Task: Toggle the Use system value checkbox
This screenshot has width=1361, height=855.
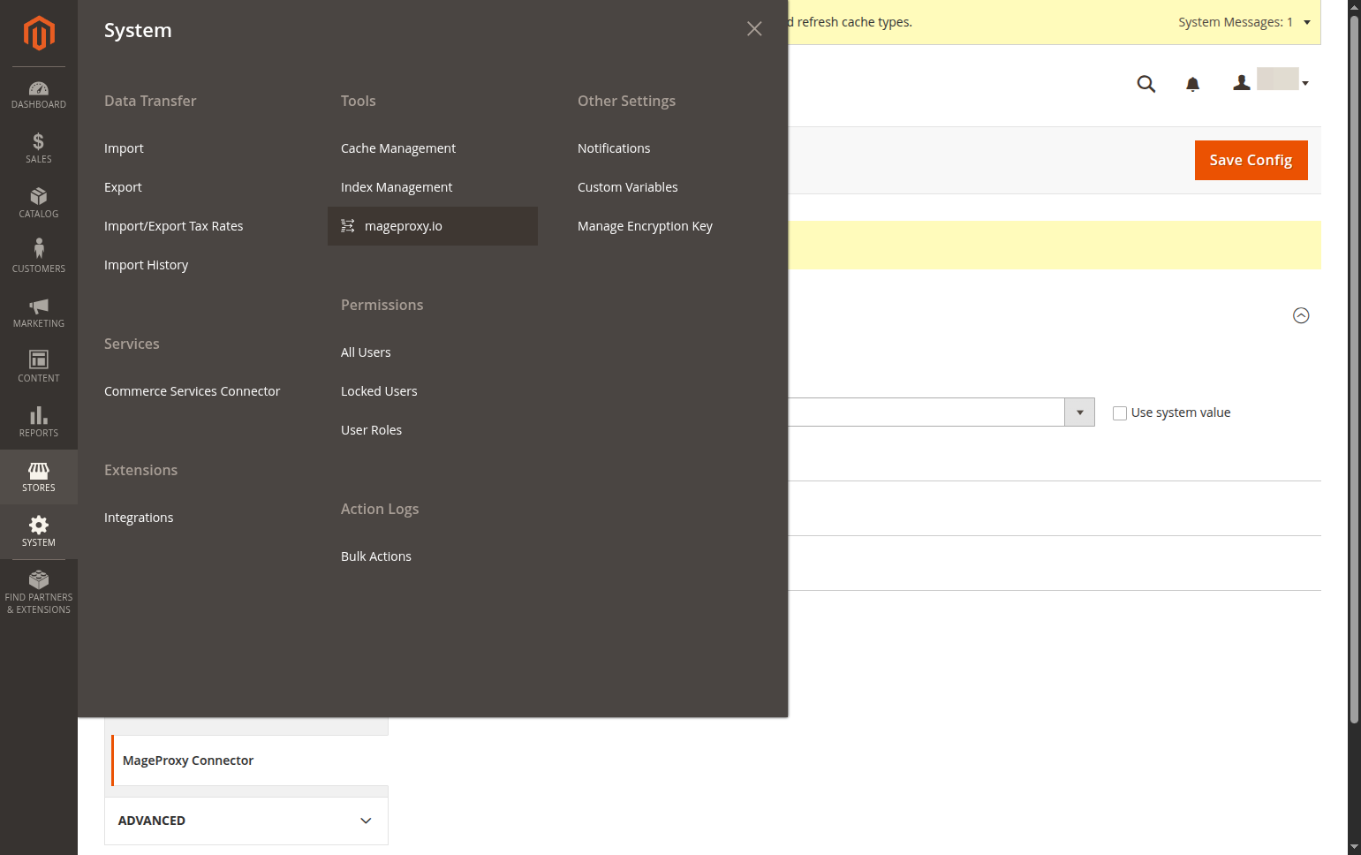Action: [1120, 413]
